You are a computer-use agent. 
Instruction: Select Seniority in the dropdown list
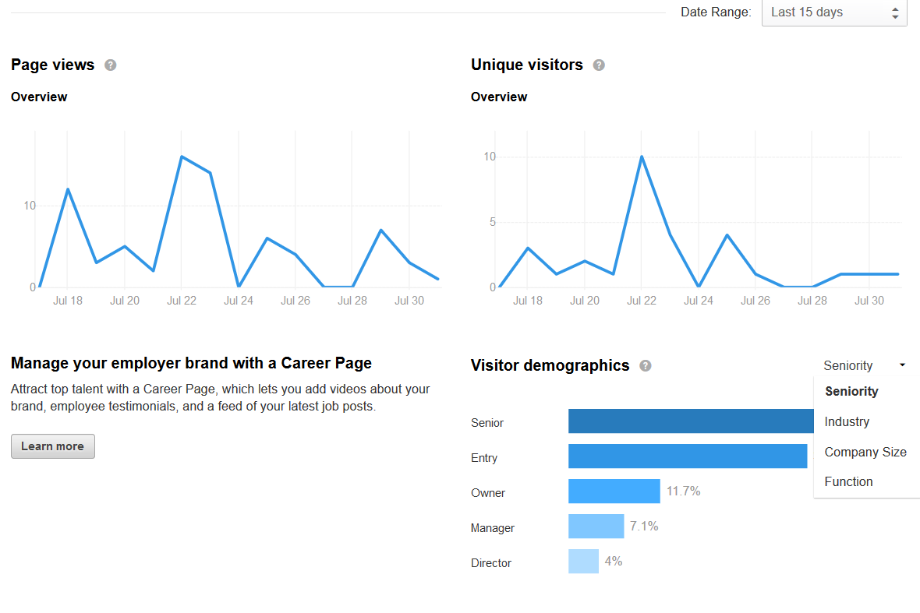click(851, 392)
